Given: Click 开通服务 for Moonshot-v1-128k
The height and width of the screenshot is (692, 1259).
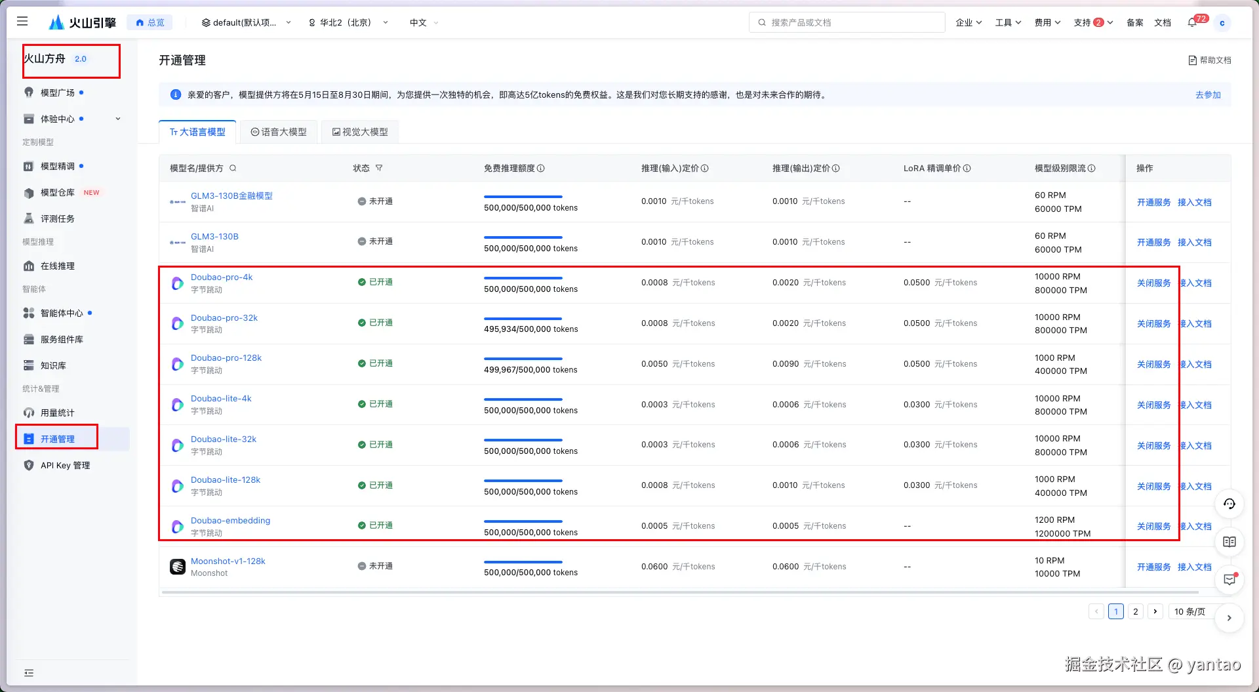Looking at the screenshot, I should [x=1154, y=567].
